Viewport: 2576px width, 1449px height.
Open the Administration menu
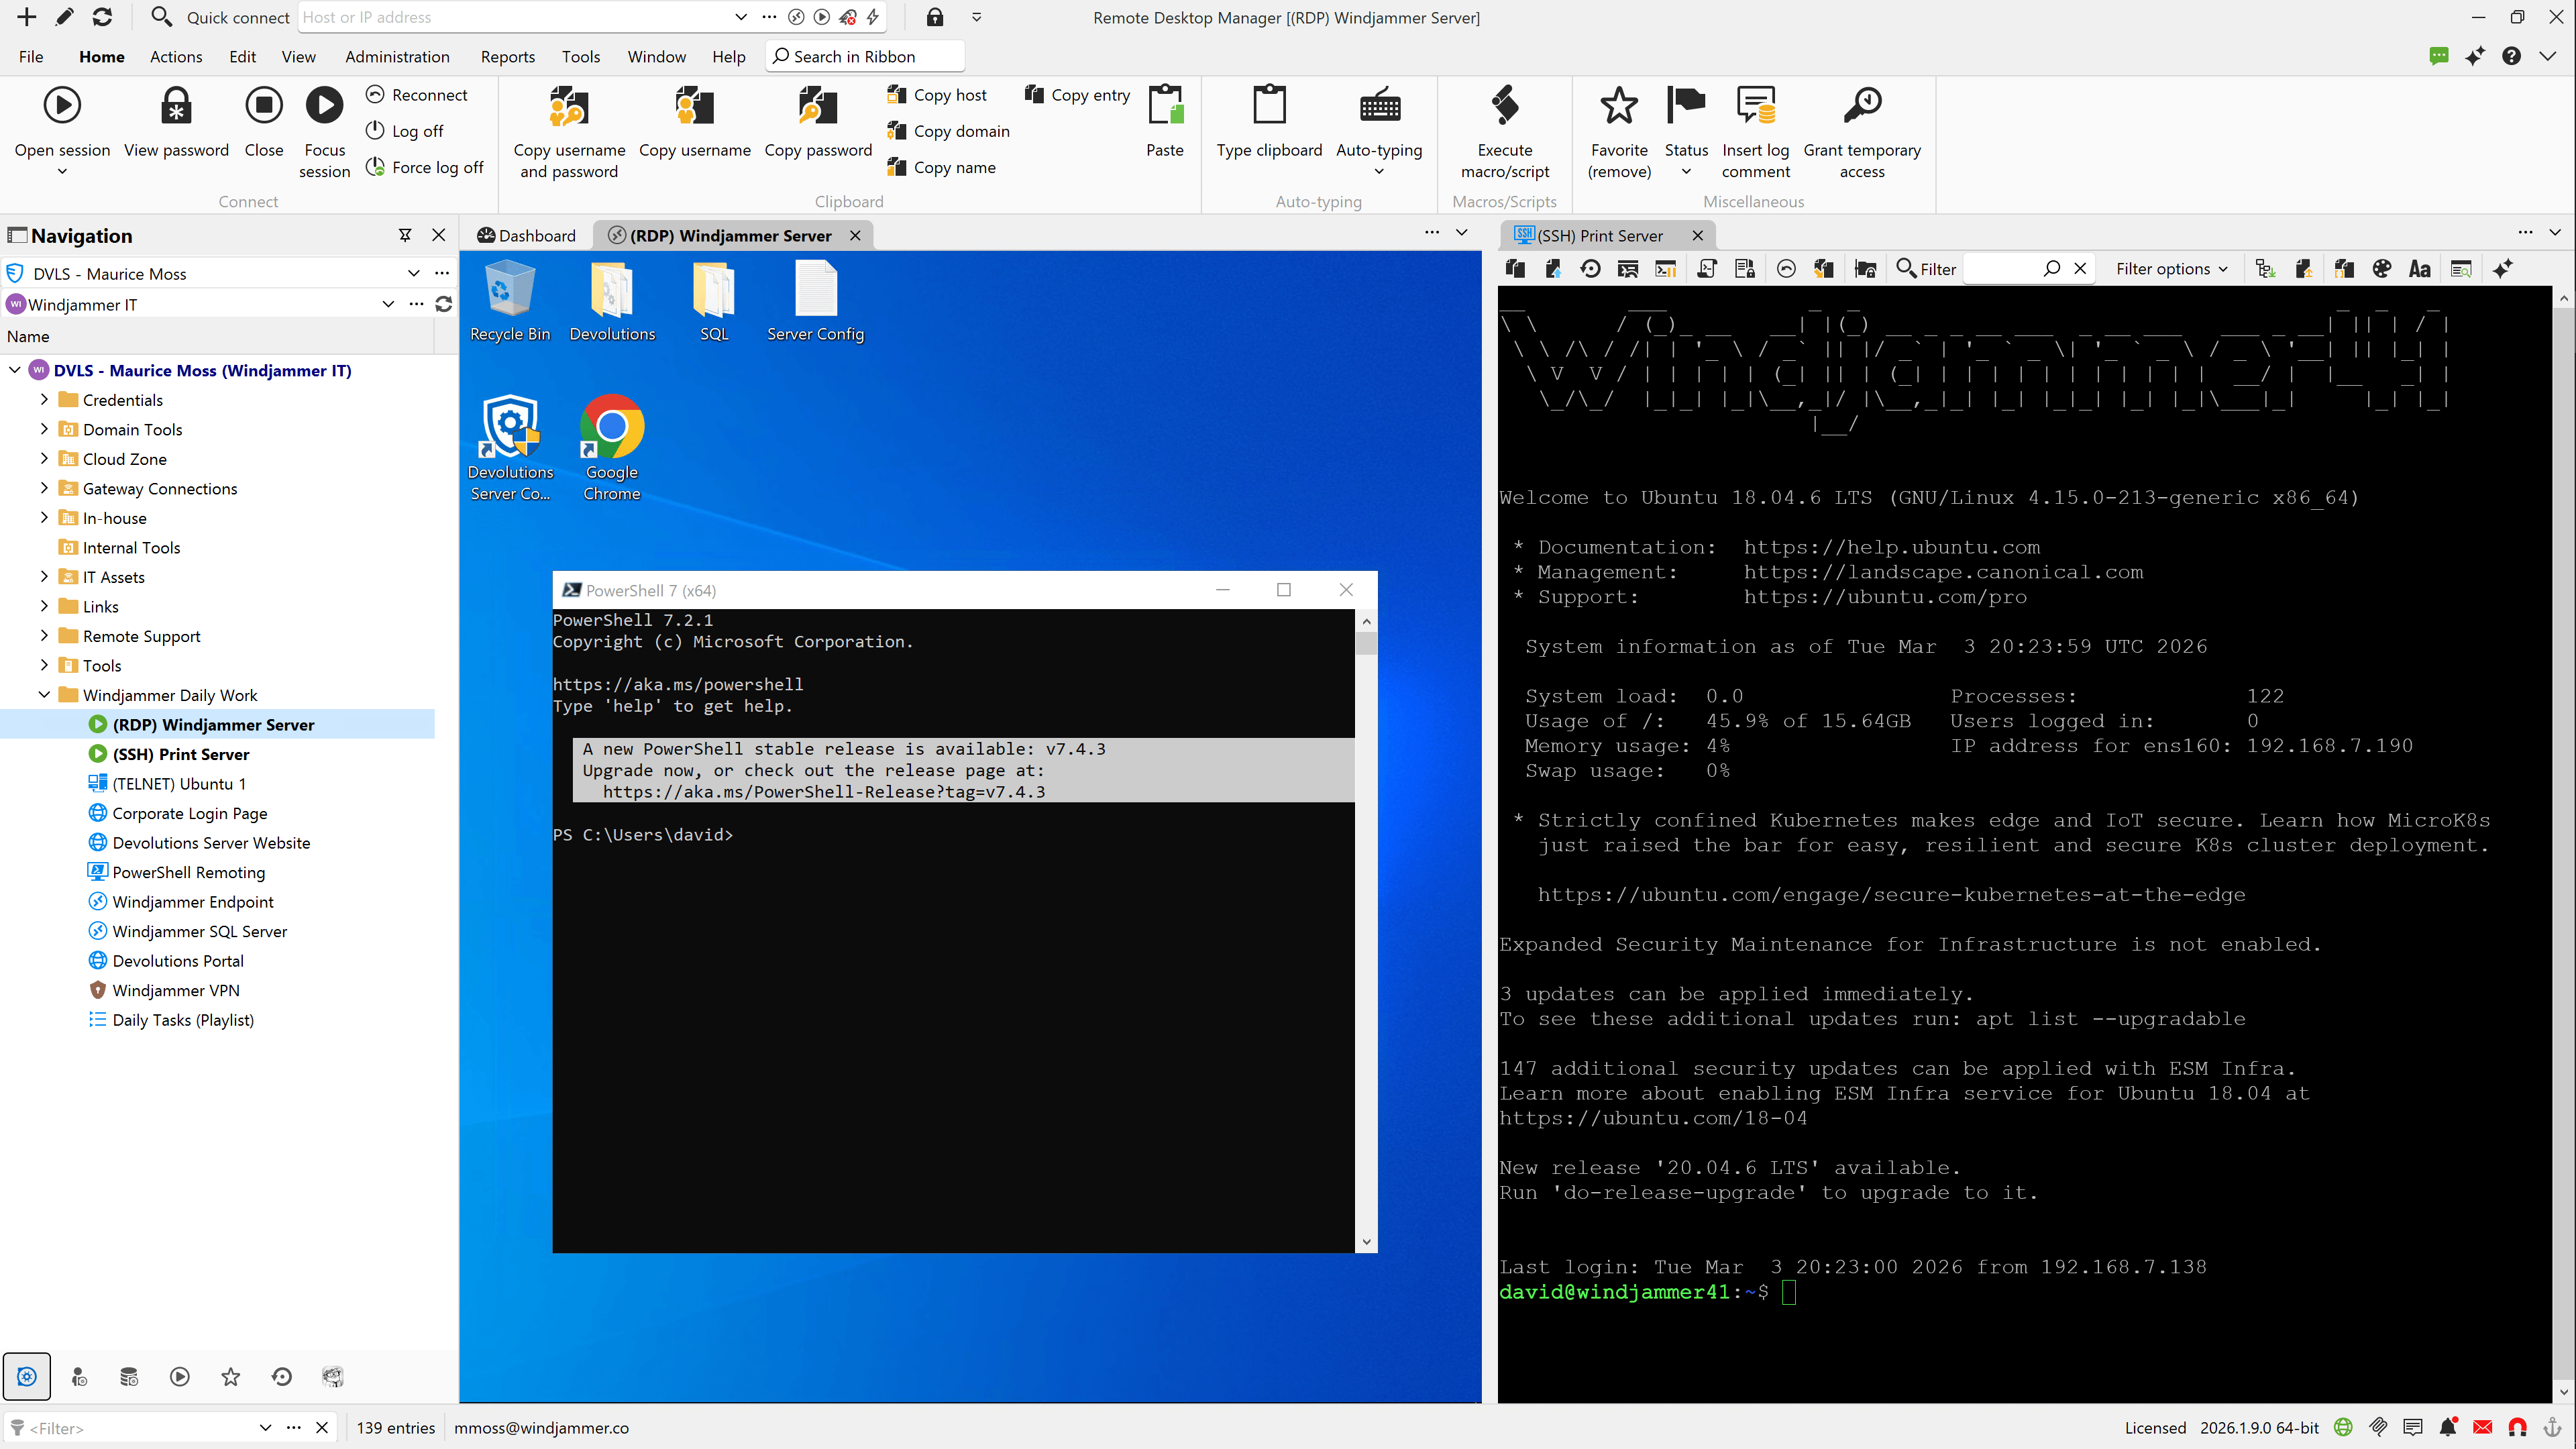point(397,57)
